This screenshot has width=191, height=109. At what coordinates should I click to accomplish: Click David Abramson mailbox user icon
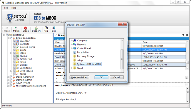click(x=14, y=77)
